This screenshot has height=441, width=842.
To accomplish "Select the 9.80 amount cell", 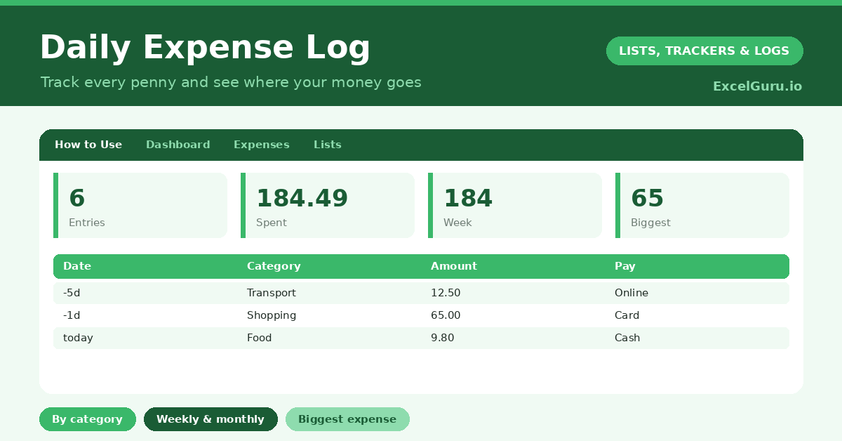I will coord(443,338).
